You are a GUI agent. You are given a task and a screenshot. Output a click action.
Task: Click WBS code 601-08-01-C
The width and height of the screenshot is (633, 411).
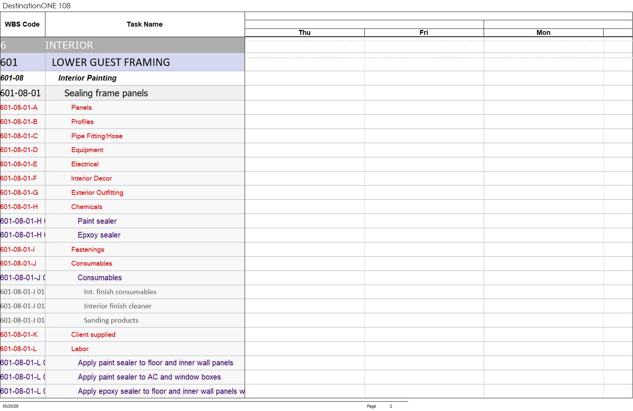click(x=19, y=136)
